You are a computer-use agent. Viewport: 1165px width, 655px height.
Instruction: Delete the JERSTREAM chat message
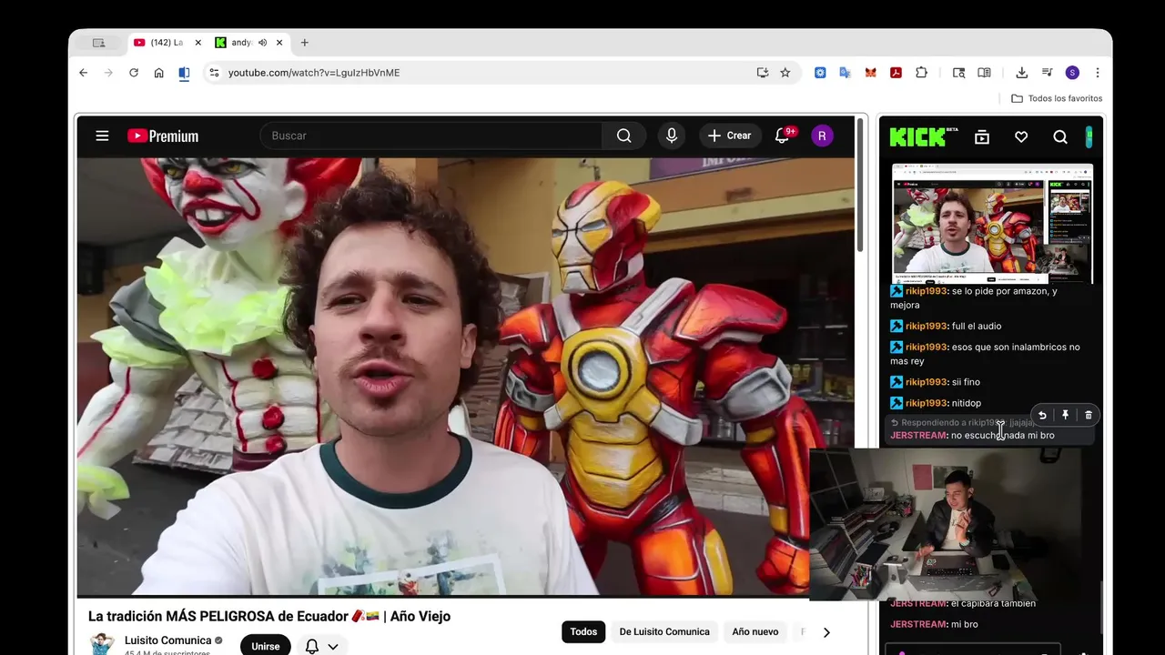pos(1088,415)
